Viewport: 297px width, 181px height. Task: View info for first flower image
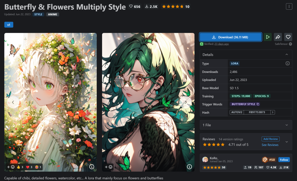tap(92, 167)
